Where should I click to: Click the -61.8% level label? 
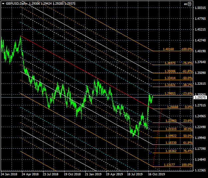click(x=187, y=71)
